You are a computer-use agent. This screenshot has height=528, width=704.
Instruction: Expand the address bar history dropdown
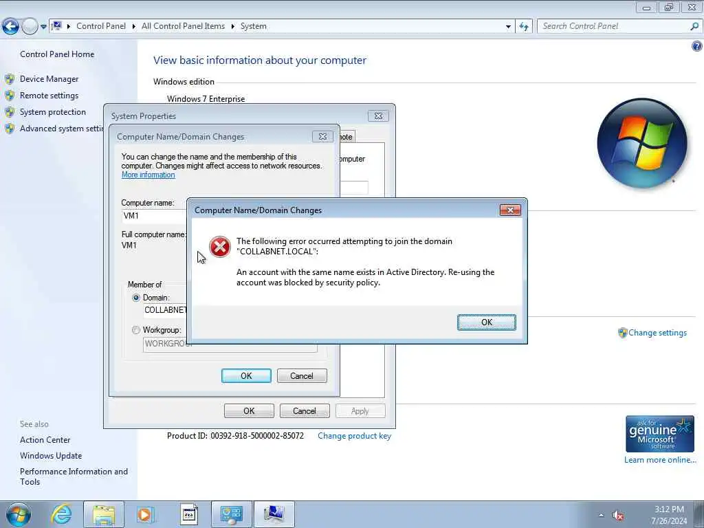[x=508, y=27]
